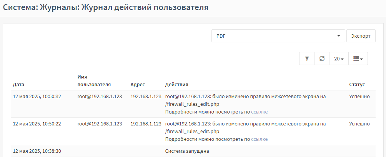The image size is (386, 157).
Task: Sort by Имя пользователя column header
Action: click(94, 80)
